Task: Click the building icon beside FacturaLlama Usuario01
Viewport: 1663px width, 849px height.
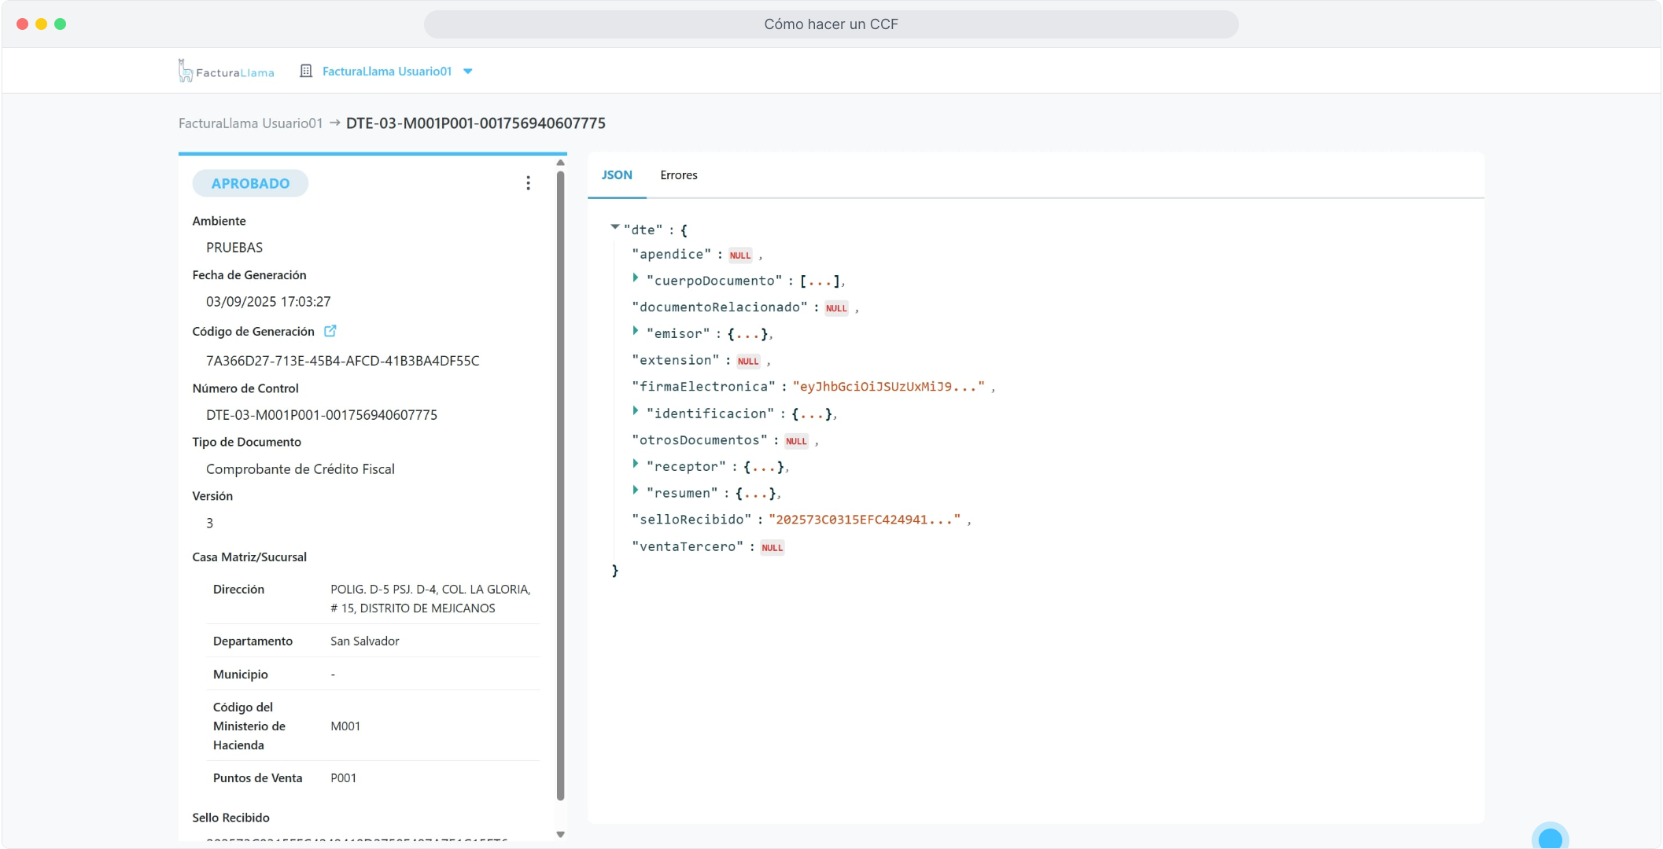Action: pos(306,71)
